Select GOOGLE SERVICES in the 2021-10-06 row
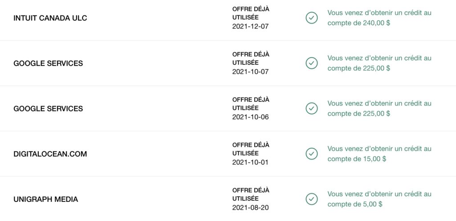The width and height of the screenshot is (456, 221). [x=48, y=109]
